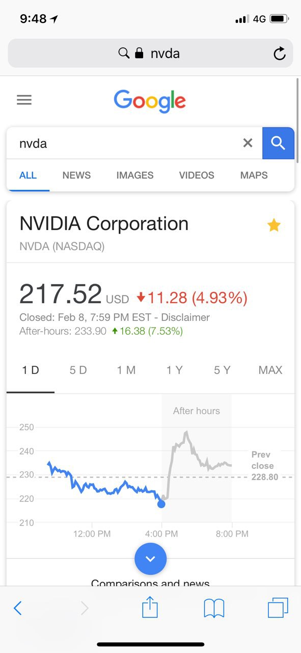Open the Google hamburger menu
Viewport: 301px width, 653px height.
24,100
